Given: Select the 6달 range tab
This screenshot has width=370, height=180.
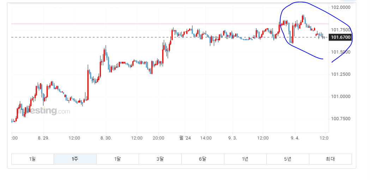Looking at the screenshot, I should click(202, 159).
